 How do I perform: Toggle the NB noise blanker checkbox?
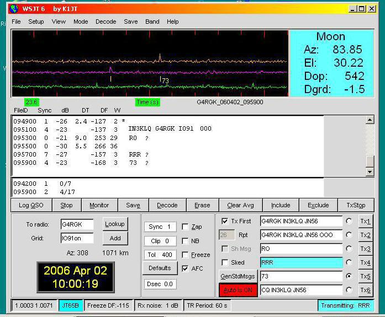point(185,241)
